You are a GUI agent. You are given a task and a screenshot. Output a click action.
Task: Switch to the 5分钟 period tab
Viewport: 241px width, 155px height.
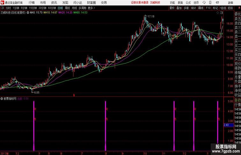(24, 8)
